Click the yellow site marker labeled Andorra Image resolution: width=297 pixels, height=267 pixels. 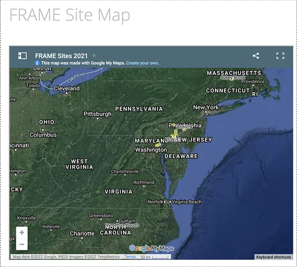click(x=184, y=130)
